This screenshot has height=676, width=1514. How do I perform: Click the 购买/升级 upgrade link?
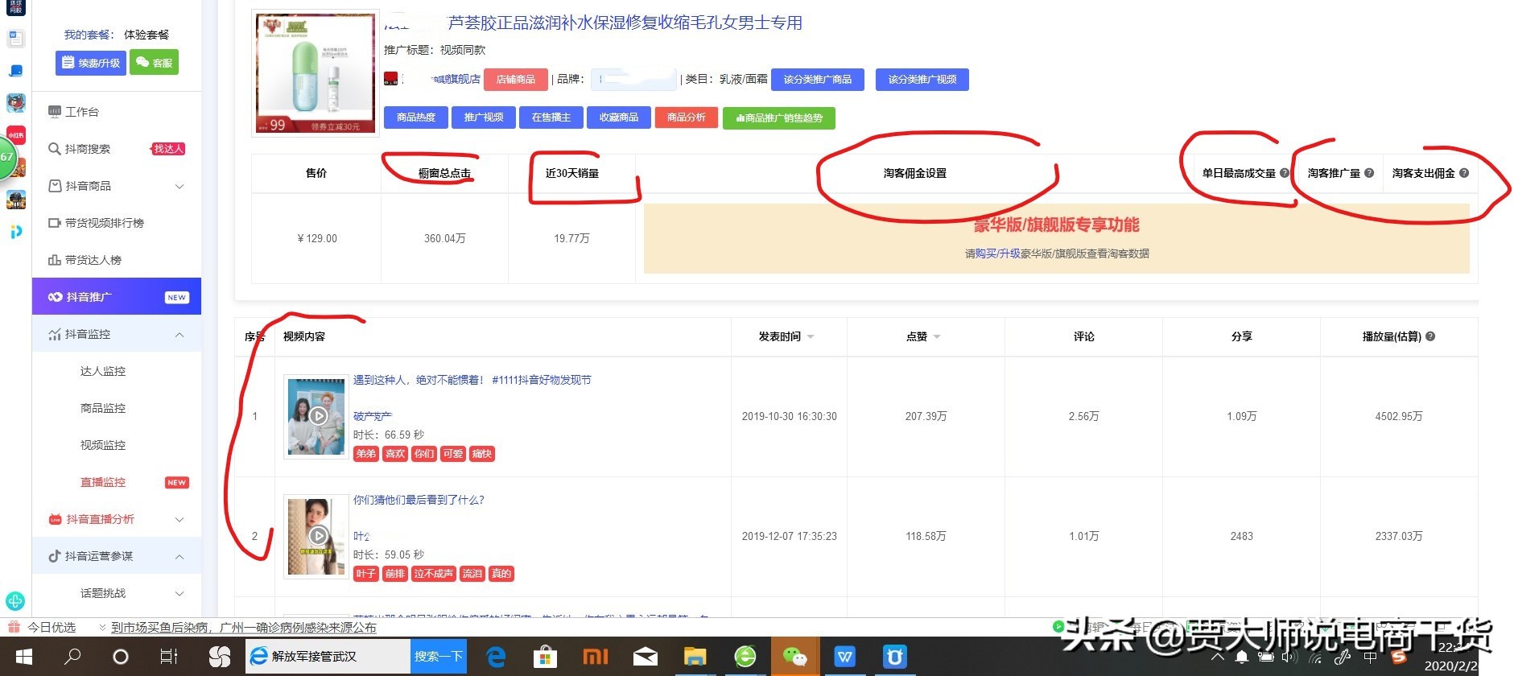pos(998,253)
